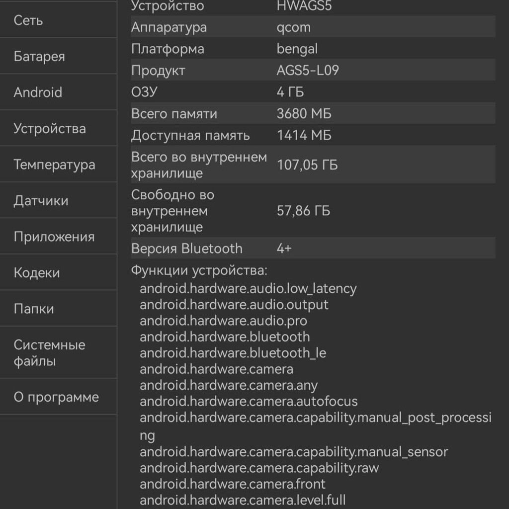The height and width of the screenshot is (509, 509).
Task: Select the android.hardware.camera.autofocus feature line
Action: [x=249, y=401]
